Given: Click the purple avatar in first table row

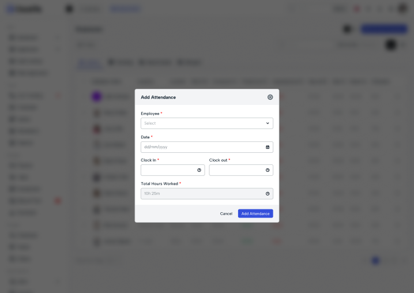Looking at the screenshot, I should [x=97, y=96].
